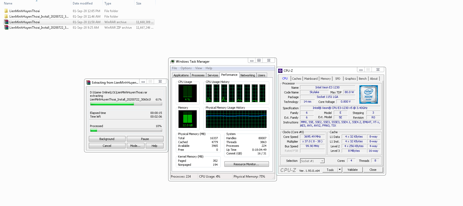Pause the extraction

click(145, 139)
